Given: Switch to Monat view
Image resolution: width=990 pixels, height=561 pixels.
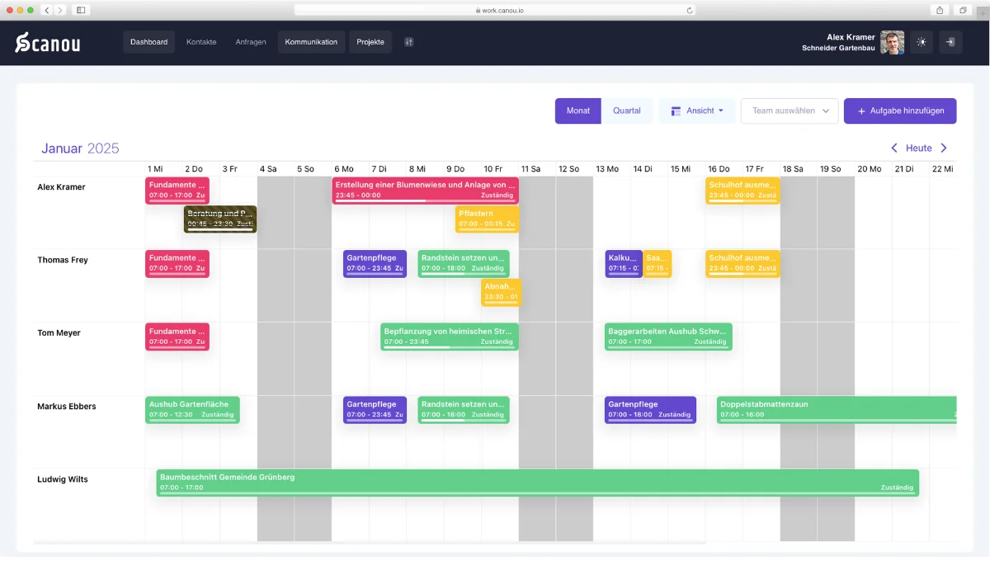Looking at the screenshot, I should coord(577,111).
